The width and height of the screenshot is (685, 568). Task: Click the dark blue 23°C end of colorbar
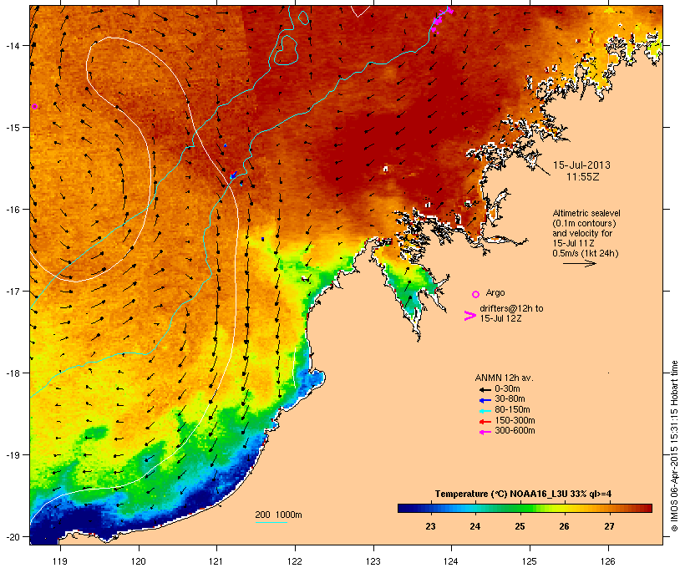point(404,508)
